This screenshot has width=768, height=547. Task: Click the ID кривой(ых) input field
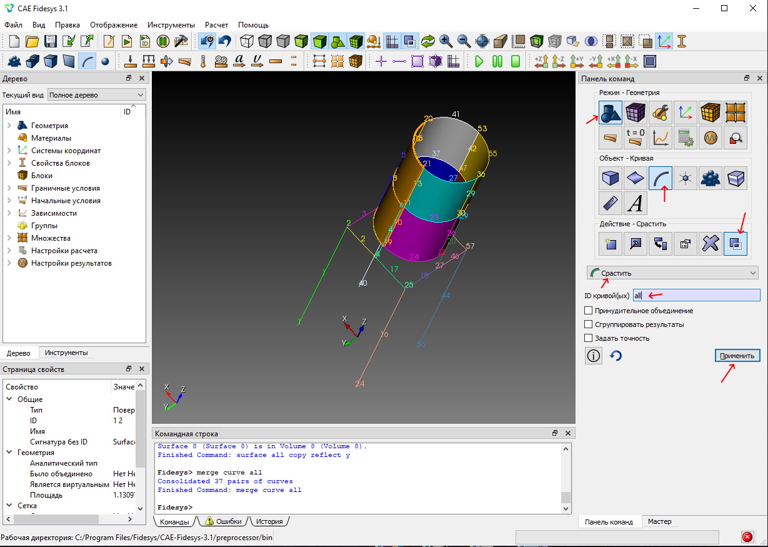[x=696, y=295]
